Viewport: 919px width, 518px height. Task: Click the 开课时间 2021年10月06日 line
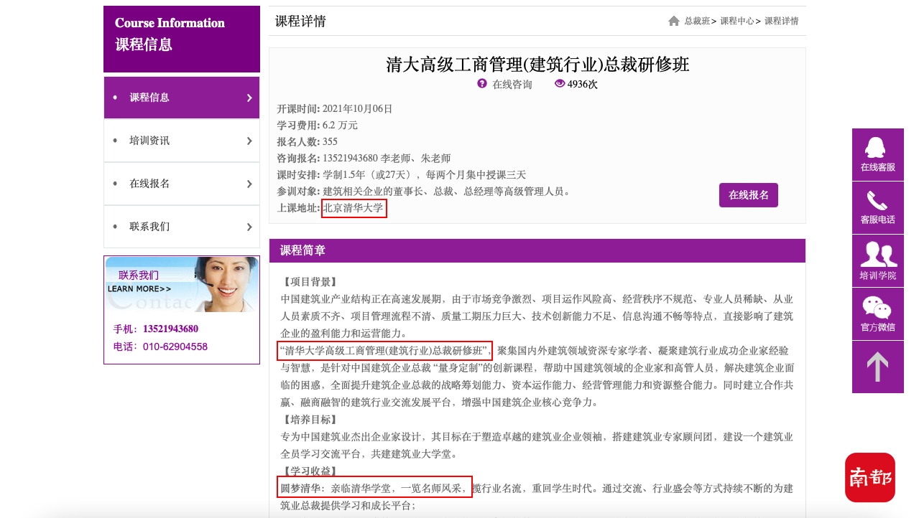(335, 109)
